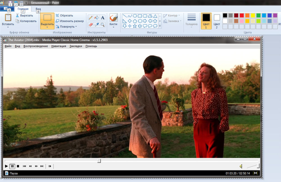Open the Повернуть rotate dropdown
The width and height of the screenshot is (281, 182).
(x=66, y=26)
